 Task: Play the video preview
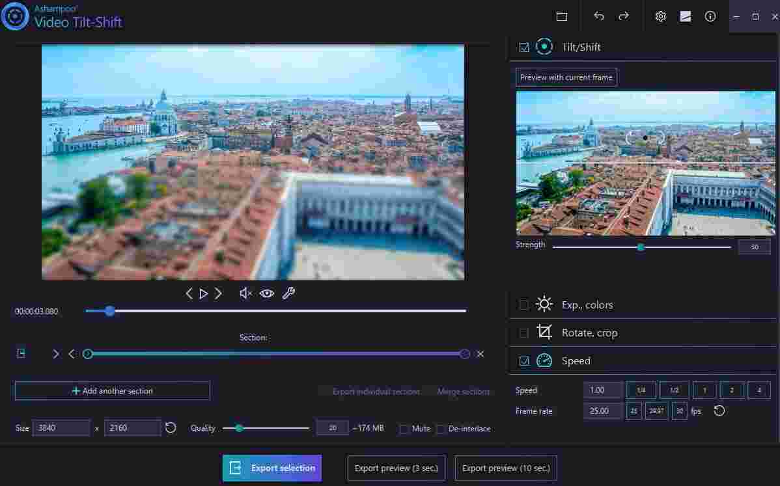click(204, 293)
